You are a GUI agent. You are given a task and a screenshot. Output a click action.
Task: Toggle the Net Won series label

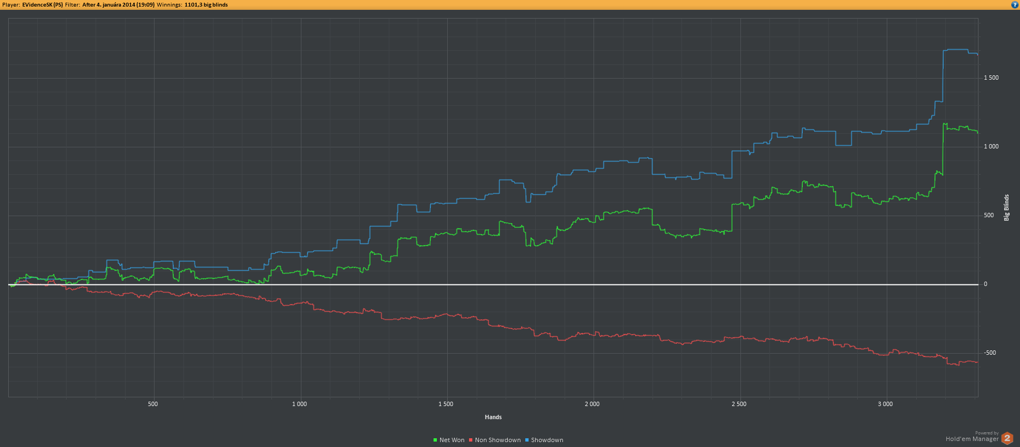[x=452, y=440]
